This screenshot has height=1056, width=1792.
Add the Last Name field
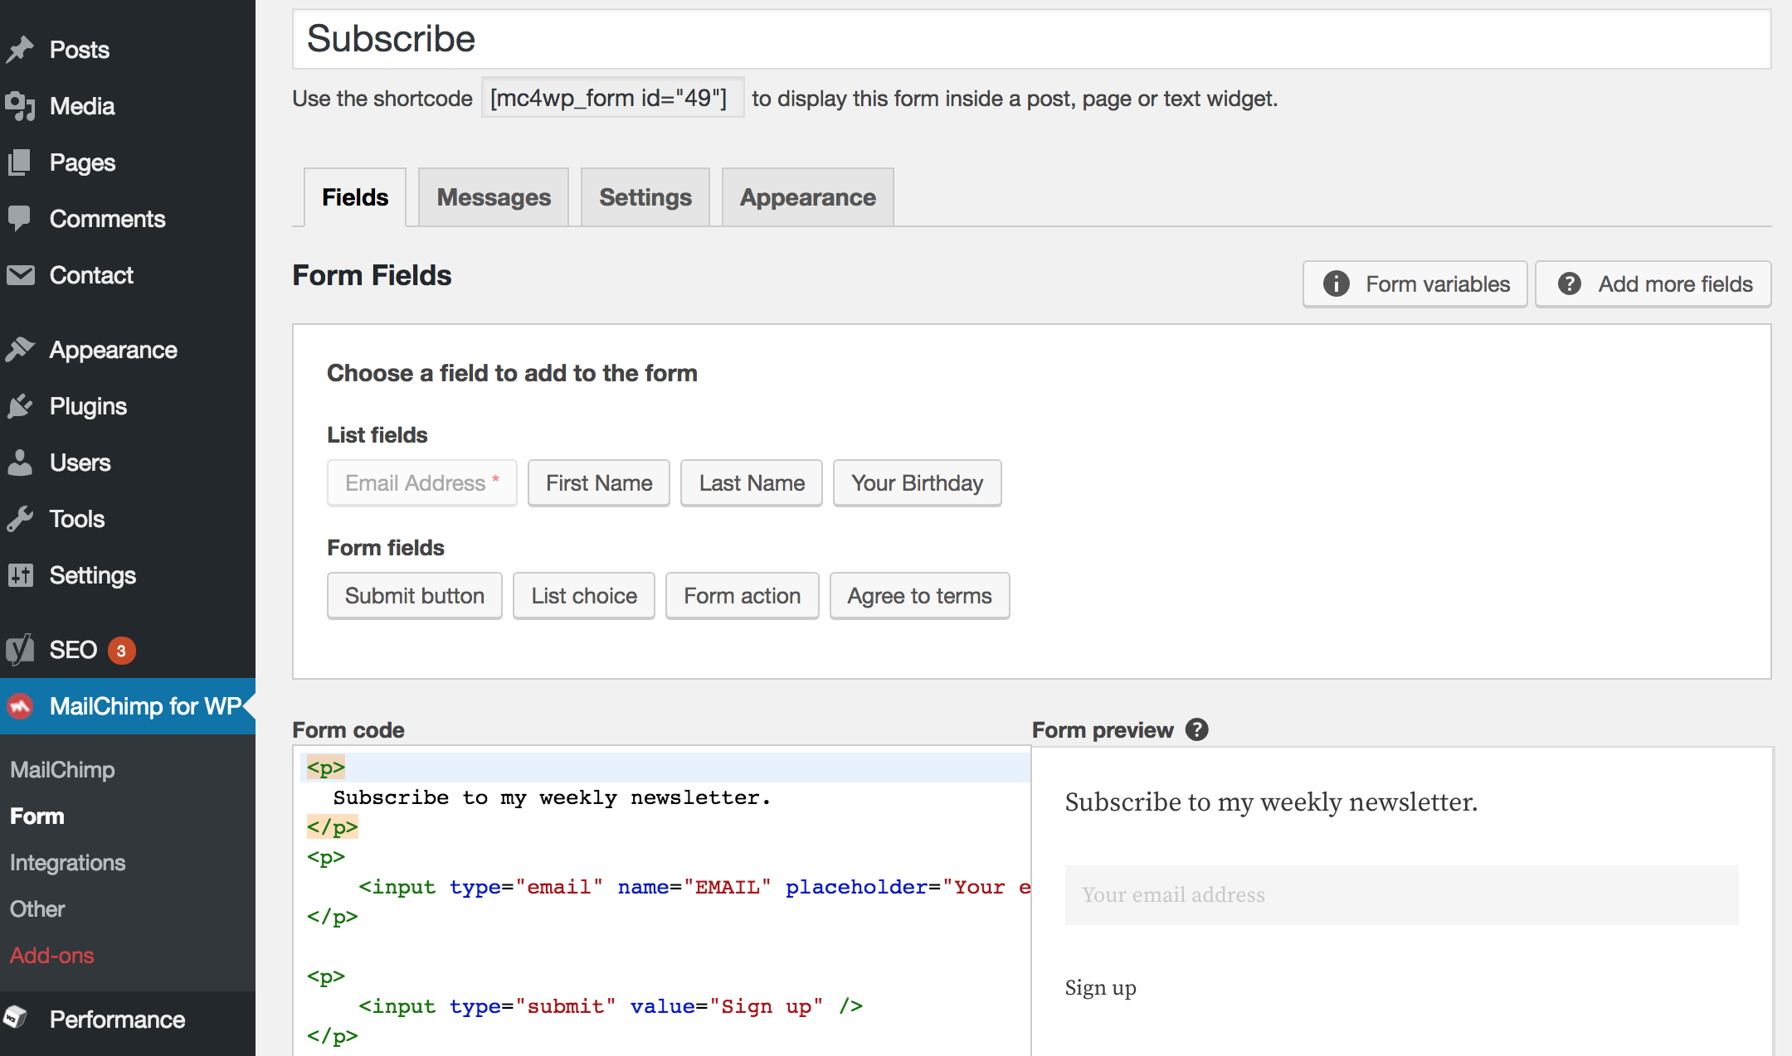(752, 483)
